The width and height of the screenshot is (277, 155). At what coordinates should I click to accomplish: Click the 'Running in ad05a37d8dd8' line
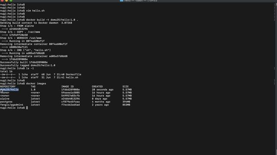click(27, 53)
